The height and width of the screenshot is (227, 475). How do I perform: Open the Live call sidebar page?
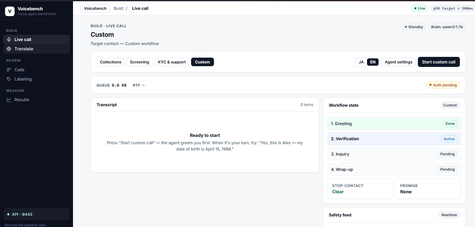tap(36, 40)
